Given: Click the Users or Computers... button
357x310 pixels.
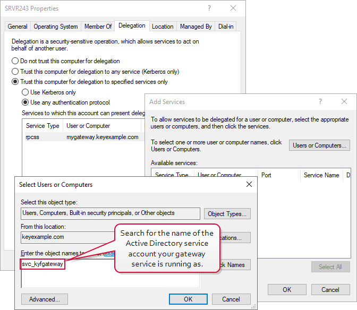Looking at the screenshot, I should tap(319, 145).
